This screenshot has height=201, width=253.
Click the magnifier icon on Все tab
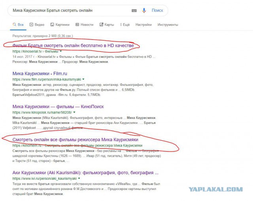pyautogui.click(x=14, y=24)
